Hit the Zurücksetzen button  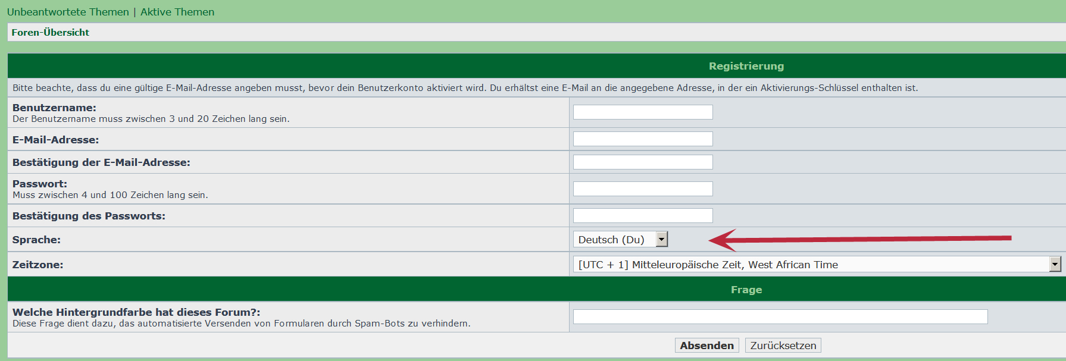pyautogui.click(x=783, y=346)
